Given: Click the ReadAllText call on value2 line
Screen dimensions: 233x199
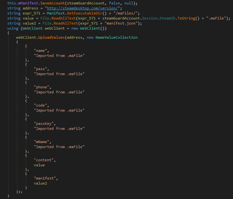Looking at the screenshot, I should point(66,23).
